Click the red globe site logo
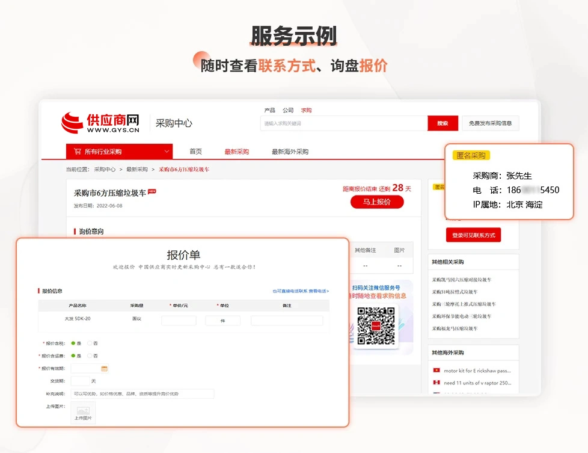Screen dimensions: 588x453 click(x=72, y=122)
